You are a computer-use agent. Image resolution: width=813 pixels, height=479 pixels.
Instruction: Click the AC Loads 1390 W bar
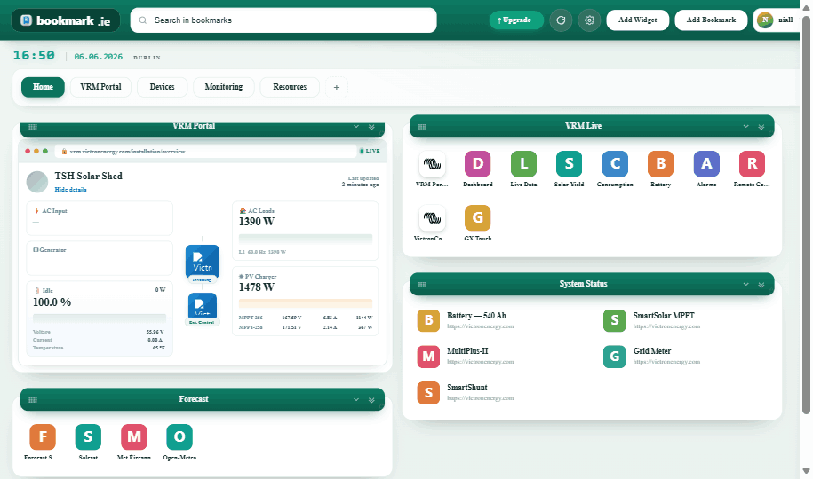[306, 239]
